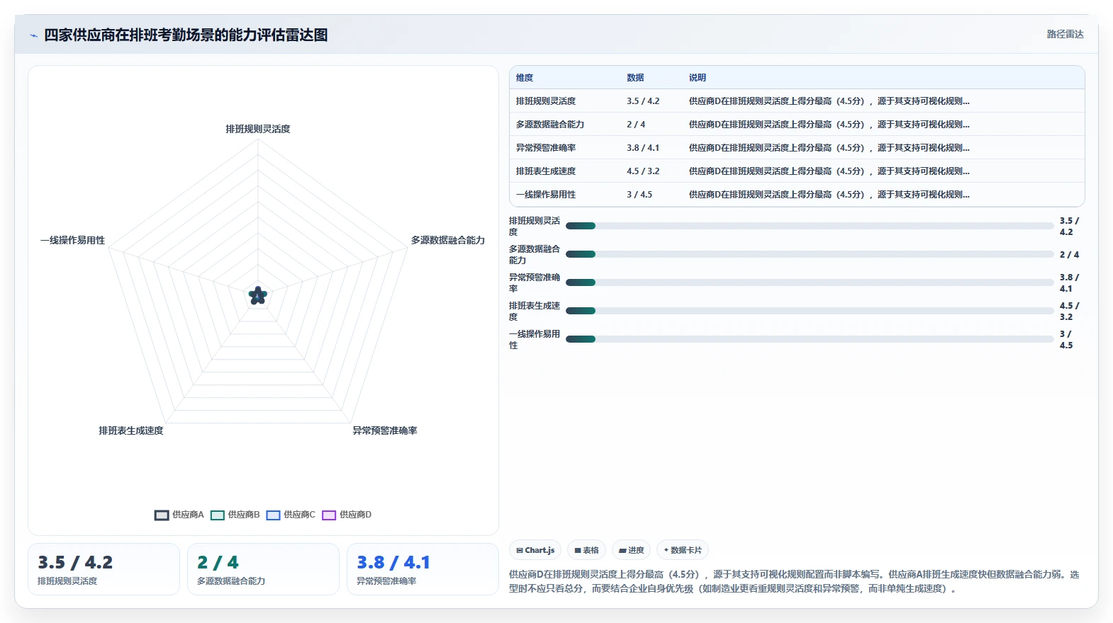Click the radar axis label 一线操作易用性
The width and height of the screenshot is (1113, 623).
click(x=72, y=240)
